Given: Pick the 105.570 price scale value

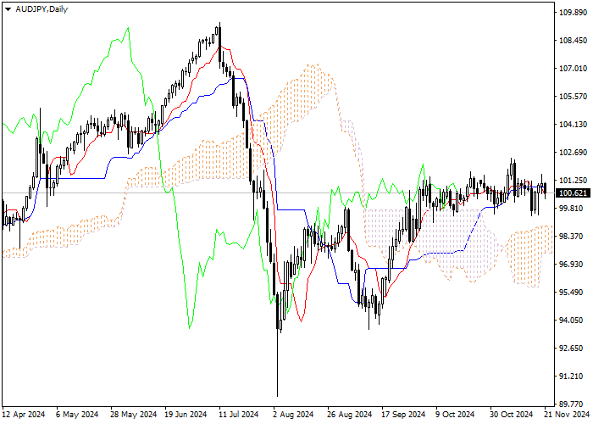Looking at the screenshot, I should (x=573, y=97).
